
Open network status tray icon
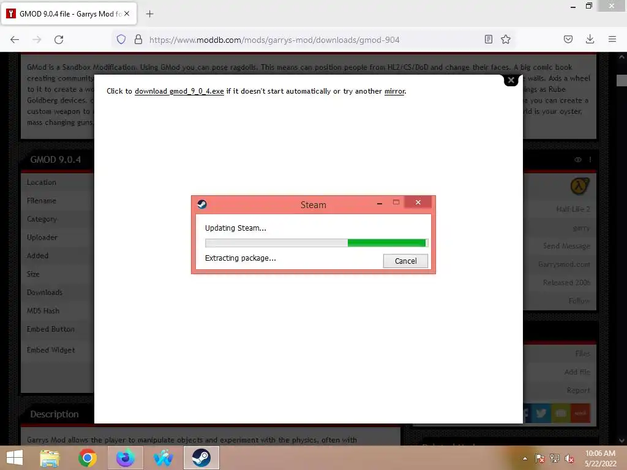[x=555, y=458]
